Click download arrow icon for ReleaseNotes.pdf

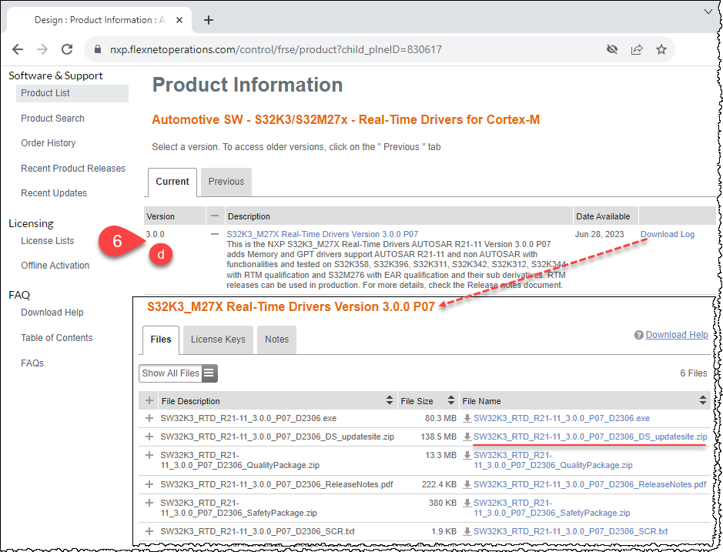pos(467,484)
